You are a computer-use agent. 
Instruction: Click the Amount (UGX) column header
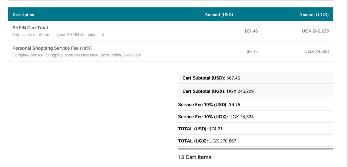click(314, 15)
